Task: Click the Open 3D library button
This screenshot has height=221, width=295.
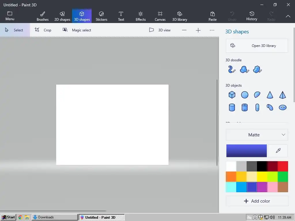Action: (257, 46)
